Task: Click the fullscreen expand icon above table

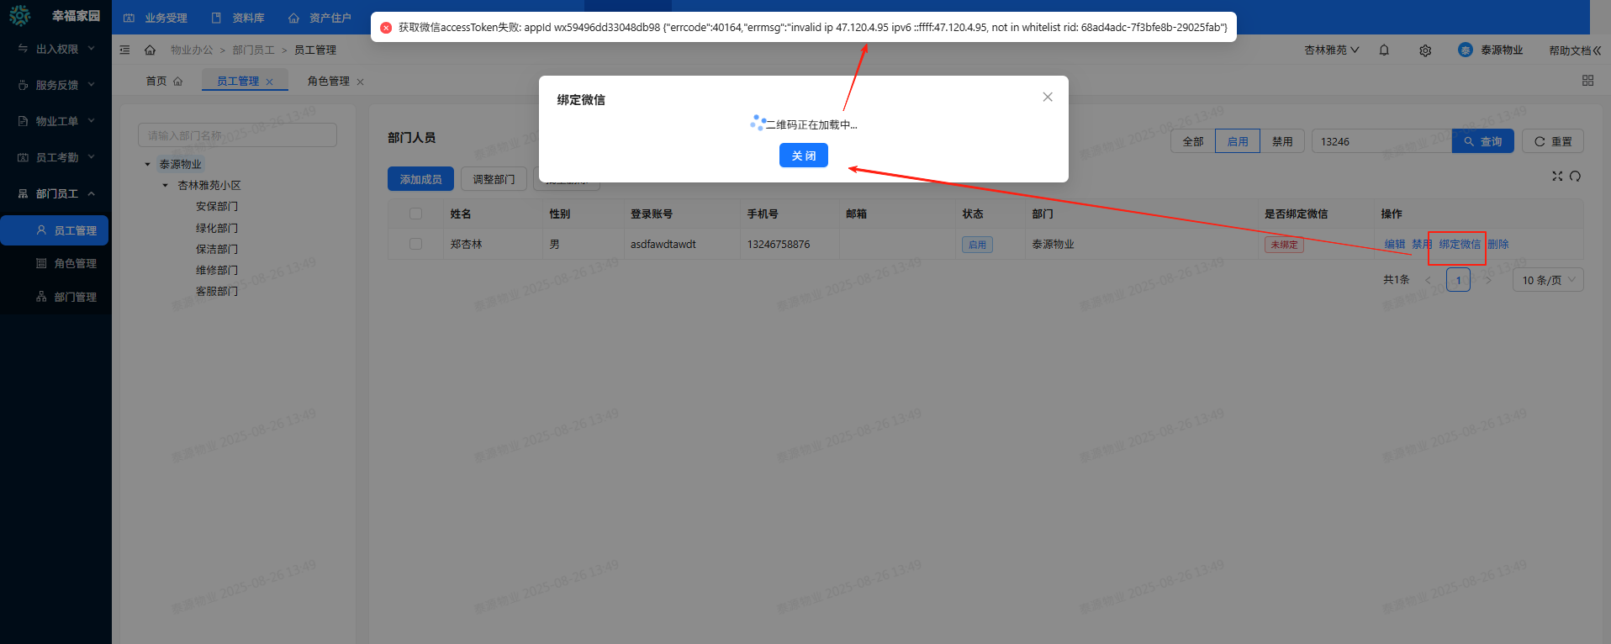Action: point(1557,176)
